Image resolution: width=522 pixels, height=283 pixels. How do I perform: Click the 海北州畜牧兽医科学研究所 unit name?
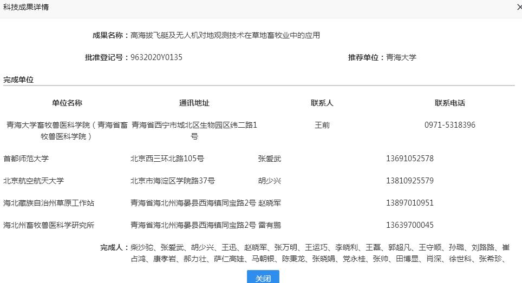click(x=49, y=225)
